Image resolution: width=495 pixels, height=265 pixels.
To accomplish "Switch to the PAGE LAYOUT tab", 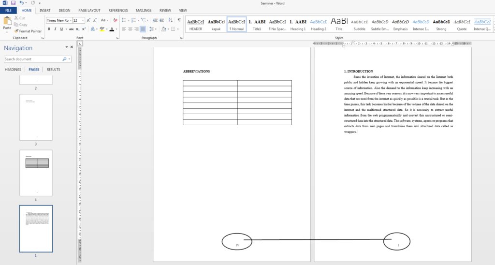I will click(x=89, y=11).
